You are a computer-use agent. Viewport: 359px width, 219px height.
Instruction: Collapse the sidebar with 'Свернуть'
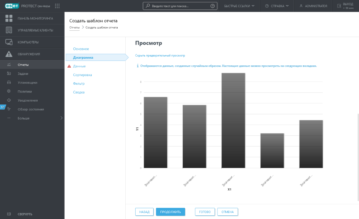point(25,214)
